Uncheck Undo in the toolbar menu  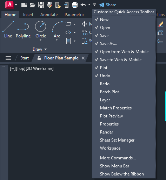point(124,76)
